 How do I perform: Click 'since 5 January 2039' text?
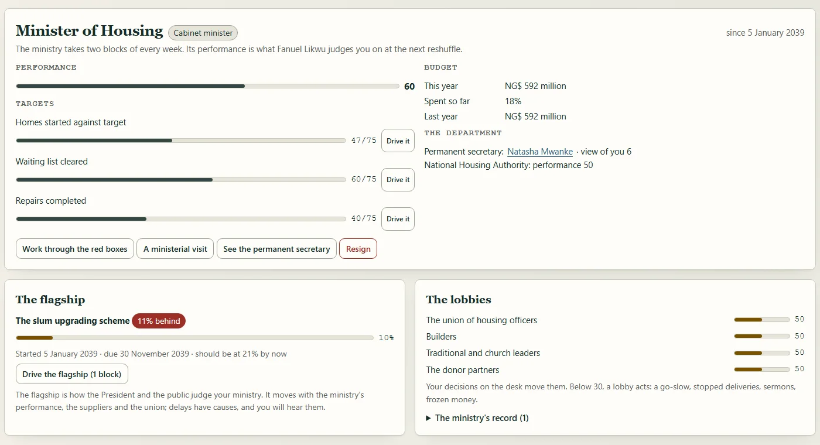(765, 33)
